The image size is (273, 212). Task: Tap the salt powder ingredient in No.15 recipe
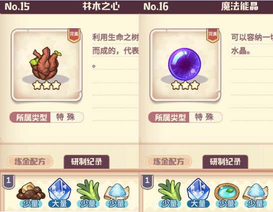(117, 192)
